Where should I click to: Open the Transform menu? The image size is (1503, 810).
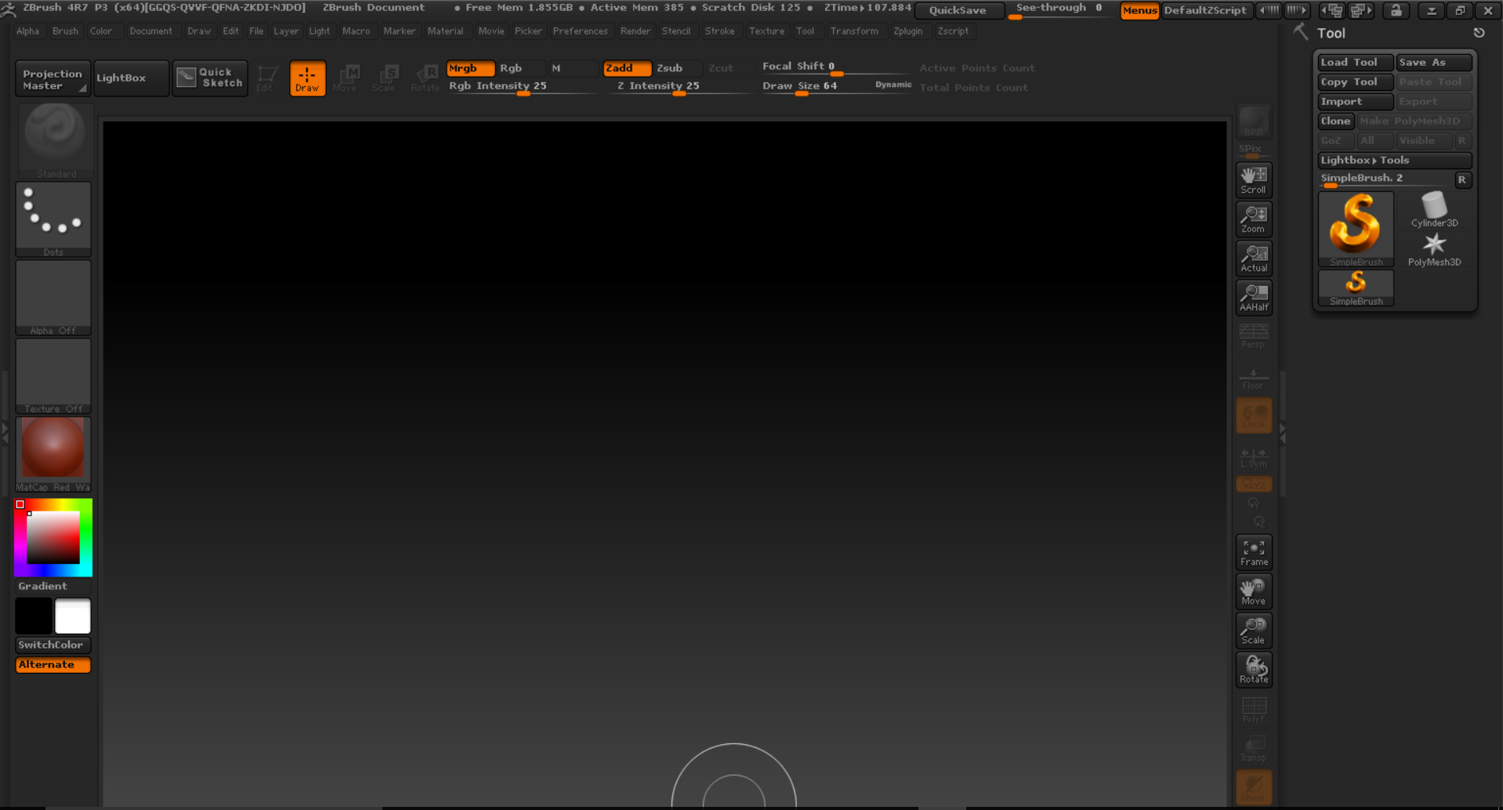[x=854, y=31]
